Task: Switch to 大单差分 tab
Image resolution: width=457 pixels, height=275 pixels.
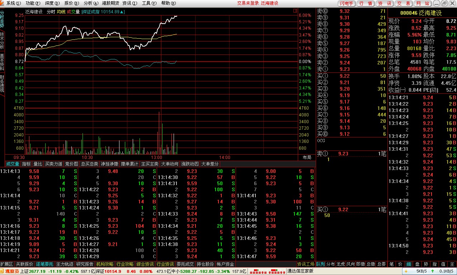Action: pos(210,164)
